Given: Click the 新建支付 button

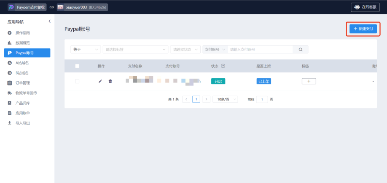Looking at the screenshot, I should [363, 29].
